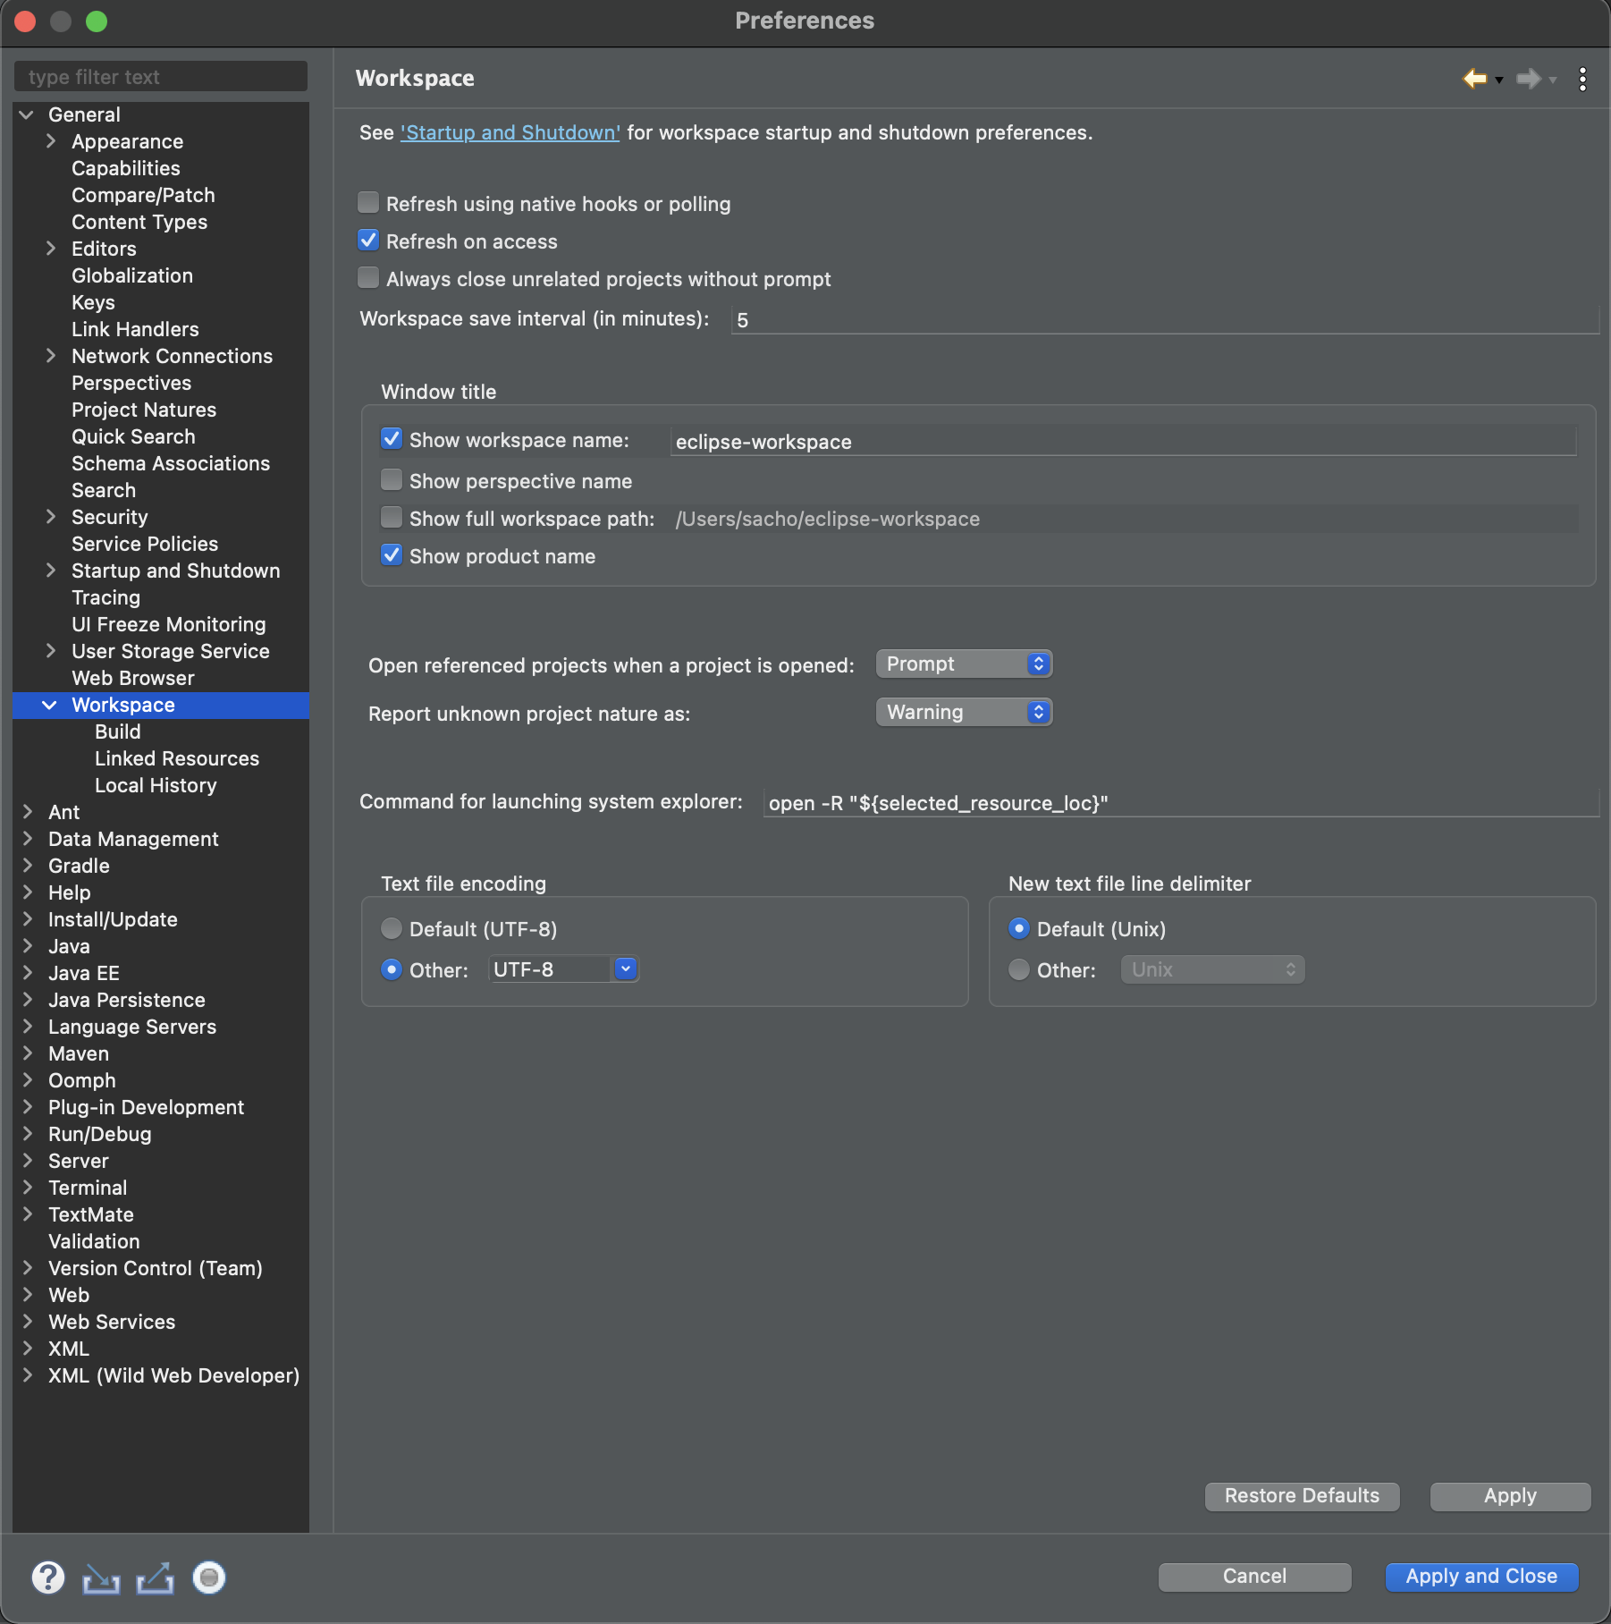Select Build under Workspace
Image resolution: width=1611 pixels, height=1624 pixels.
[118, 732]
